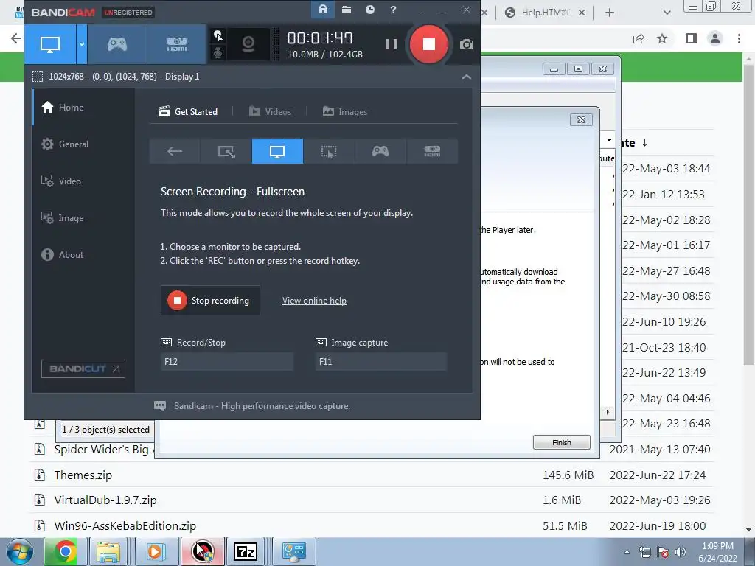Switch to Videos tab
This screenshot has height=566, width=755.
[x=270, y=112]
